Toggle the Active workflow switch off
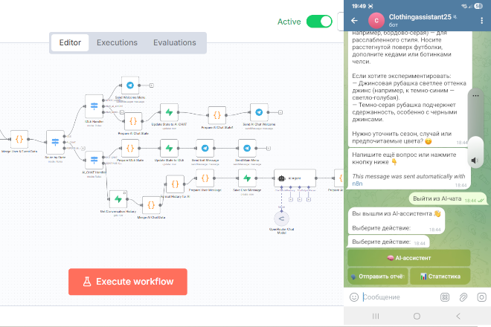 (319, 22)
